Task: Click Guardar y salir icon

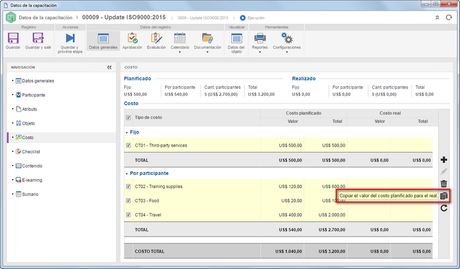Action: (x=38, y=38)
